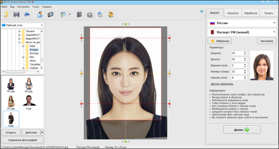
Task: Click the yellow eye-line marker on left
Action: (82, 74)
